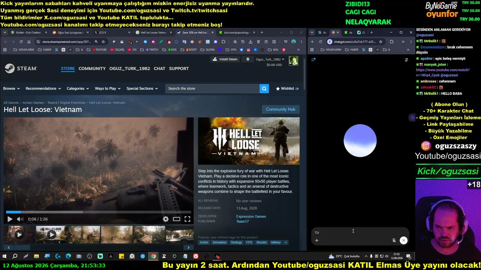Image resolution: width=481 pixels, height=270 pixels.
Task: Open the Steam user avatar
Action: (x=293, y=61)
